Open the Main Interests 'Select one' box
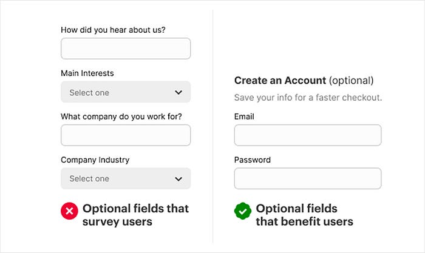 115,92
